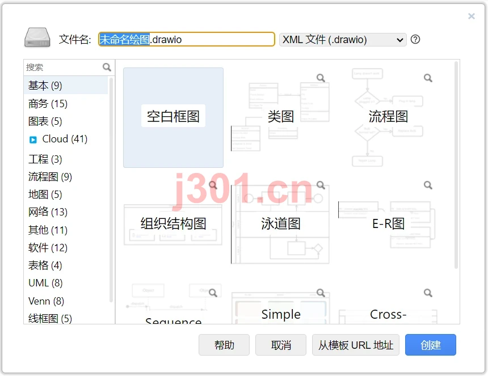Select the Venn (8) category
This screenshot has height=376, width=488.
(66, 301)
